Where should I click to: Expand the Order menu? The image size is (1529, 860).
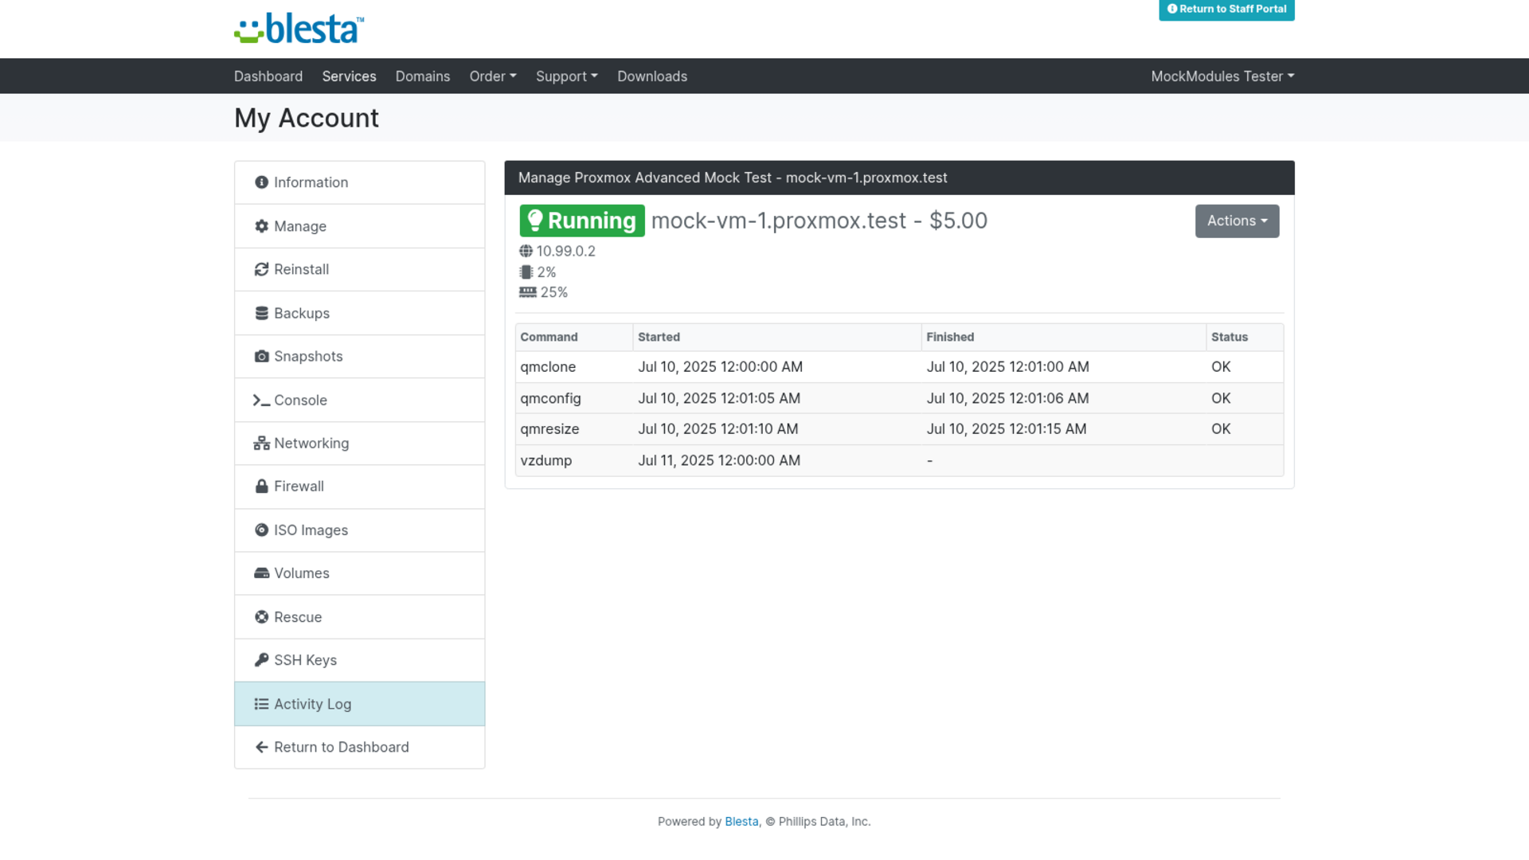click(x=493, y=76)
